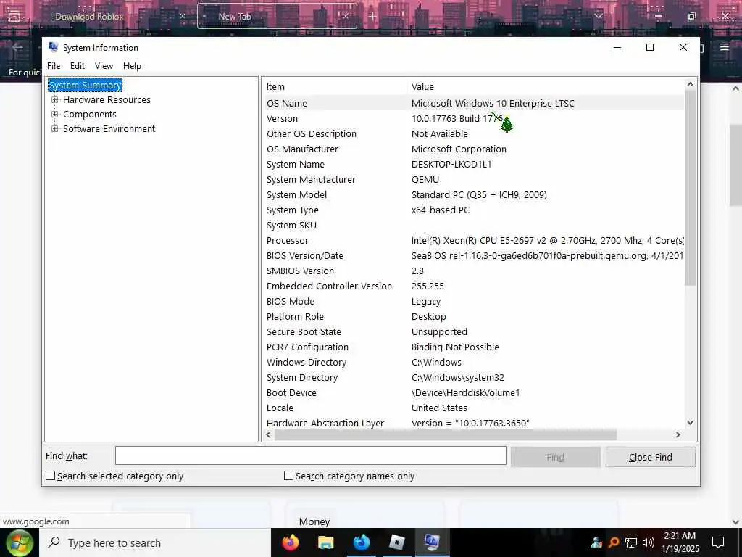This screenshot has height=557, width=742.
Task: Click the details pane scroll-down arrow
Action: coord(690,423)
